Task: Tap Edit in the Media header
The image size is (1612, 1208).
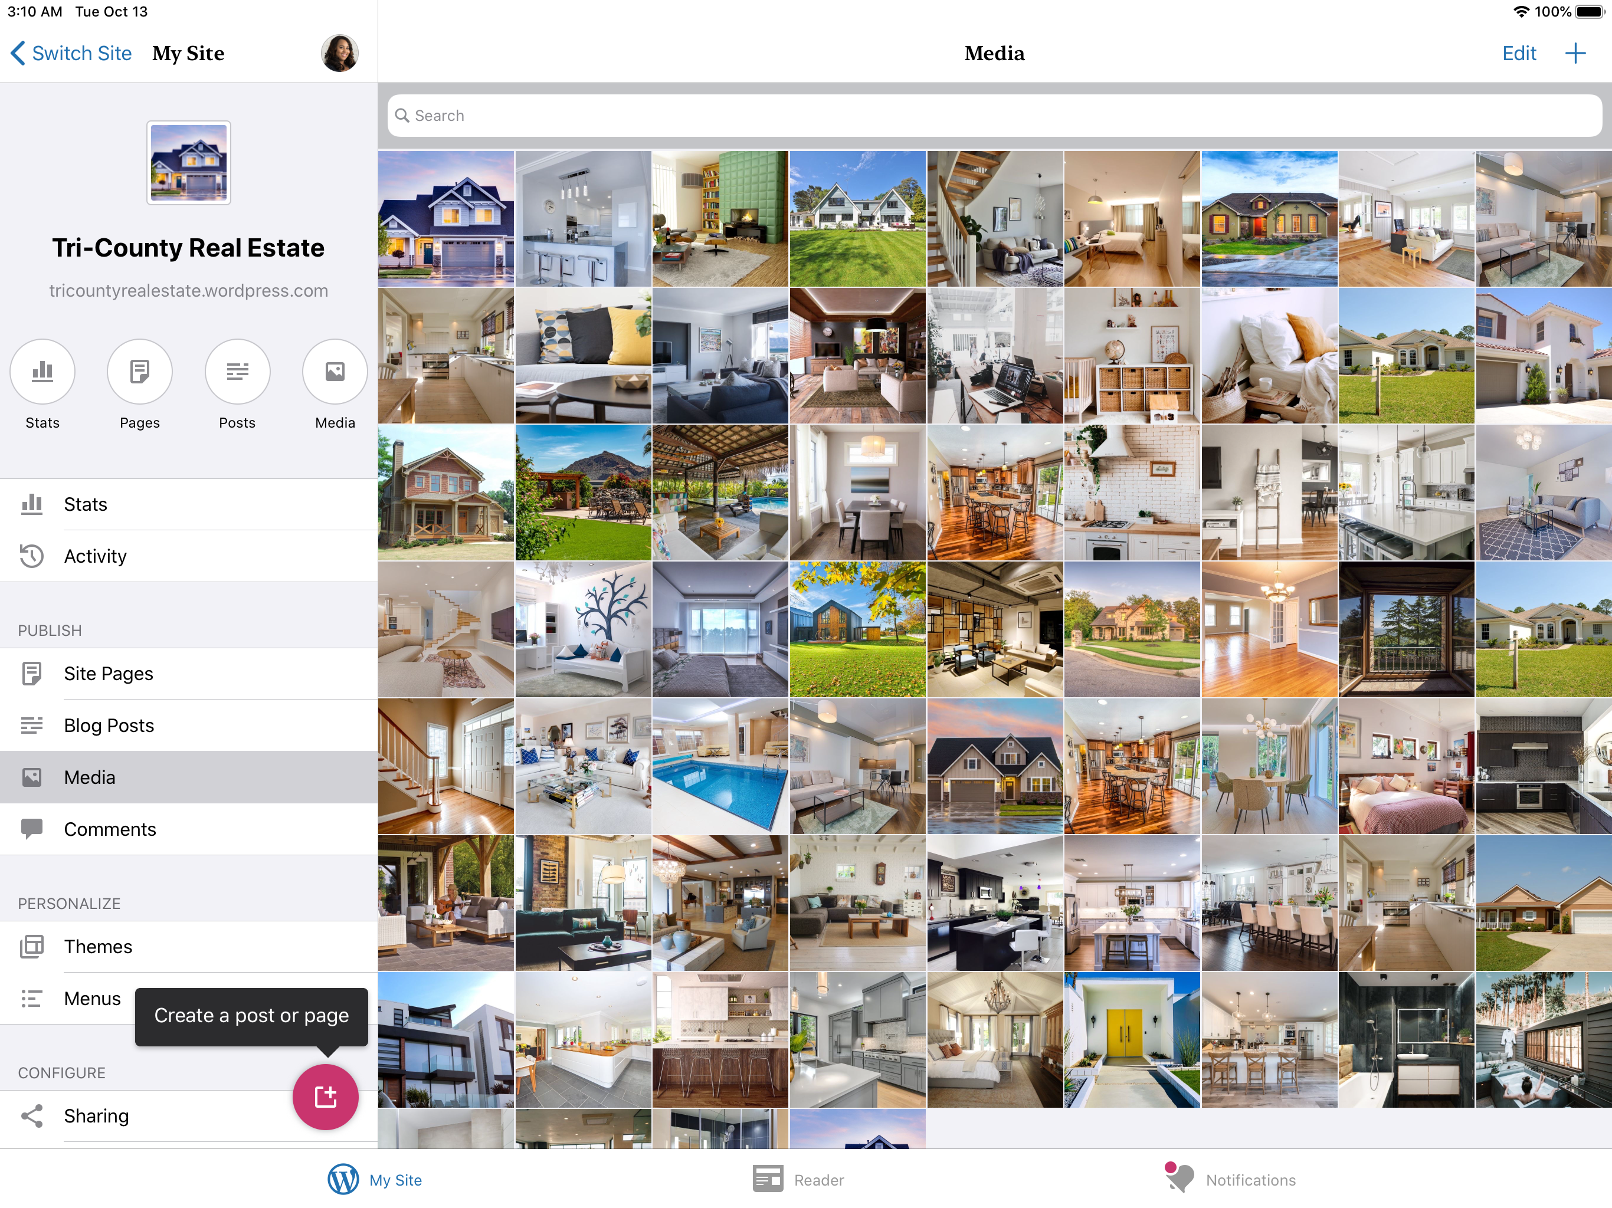Action: [1519, 53]
